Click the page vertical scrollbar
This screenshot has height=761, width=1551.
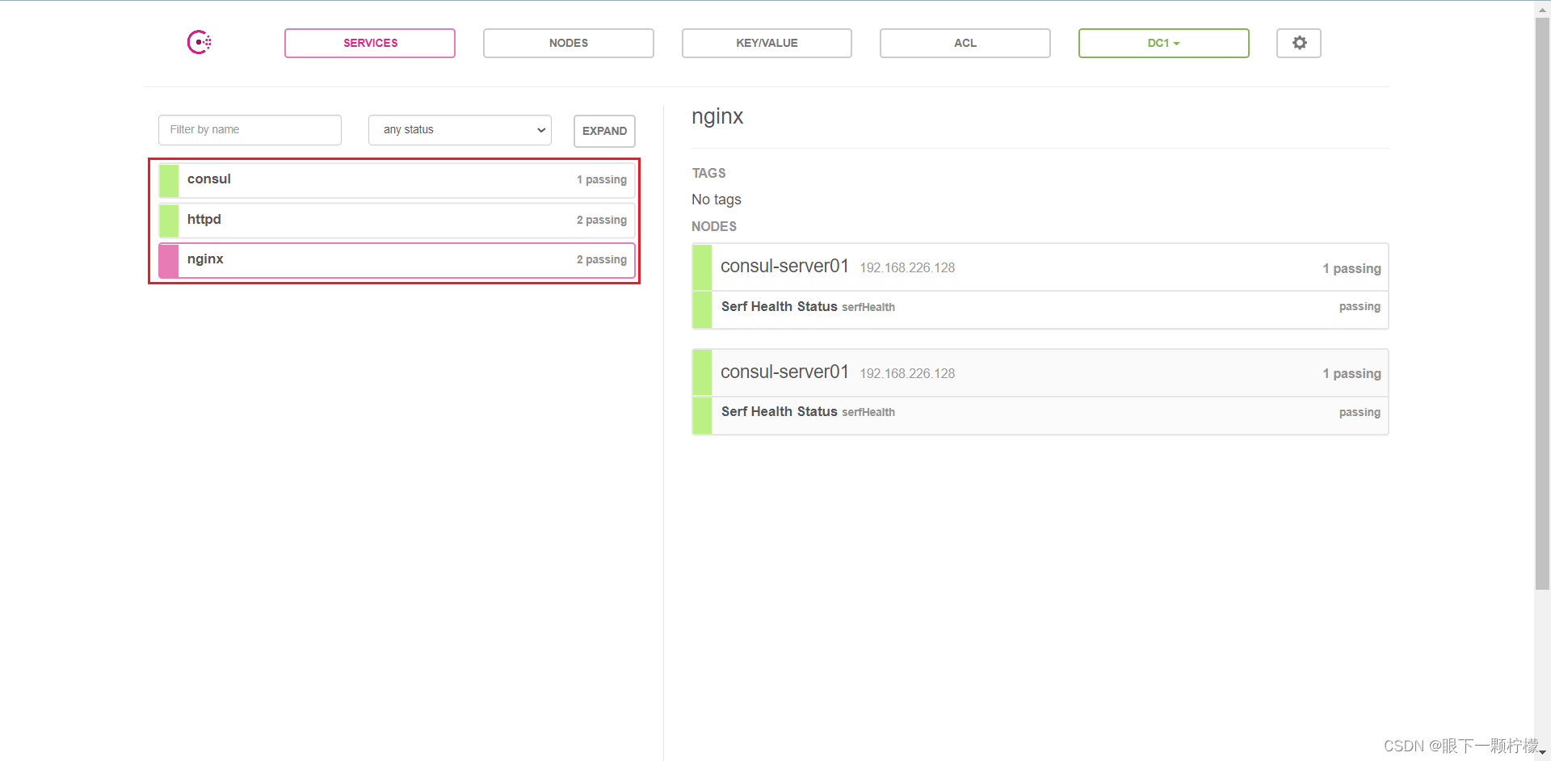1542,303
